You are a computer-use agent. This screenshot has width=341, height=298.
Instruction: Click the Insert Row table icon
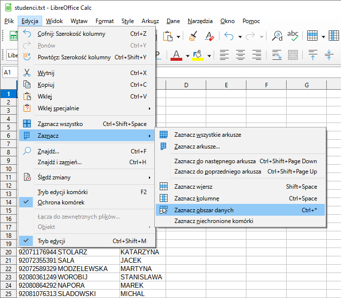point(312,36)
